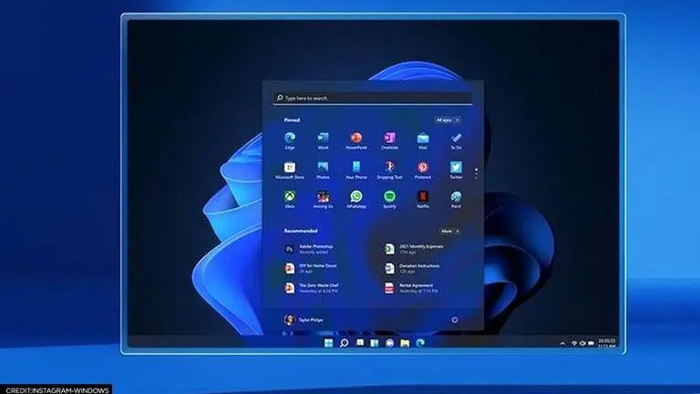Open Widgets from the taskbar
The width and height of the screenshot is (700, 394).
tap(375, 343)
